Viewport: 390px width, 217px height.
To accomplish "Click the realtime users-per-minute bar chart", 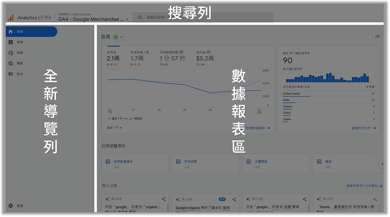I will point(328,78).
